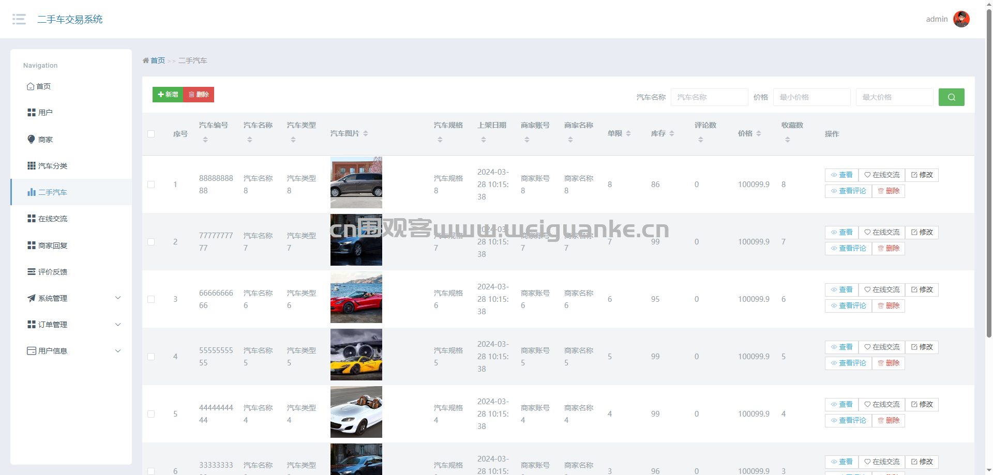Sort by 汽车类型 column arrows
The height and width of the screenshot is (475, 993).
293,140
